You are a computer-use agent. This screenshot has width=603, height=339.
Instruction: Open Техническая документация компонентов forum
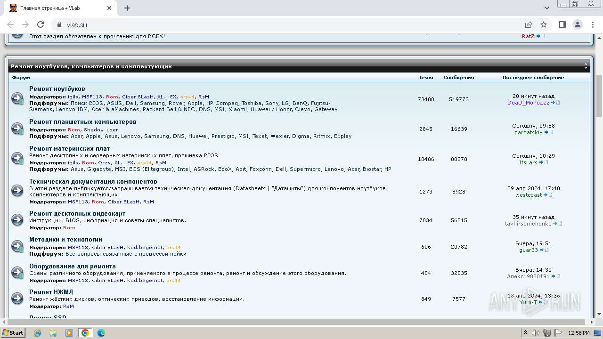[93, 182]
